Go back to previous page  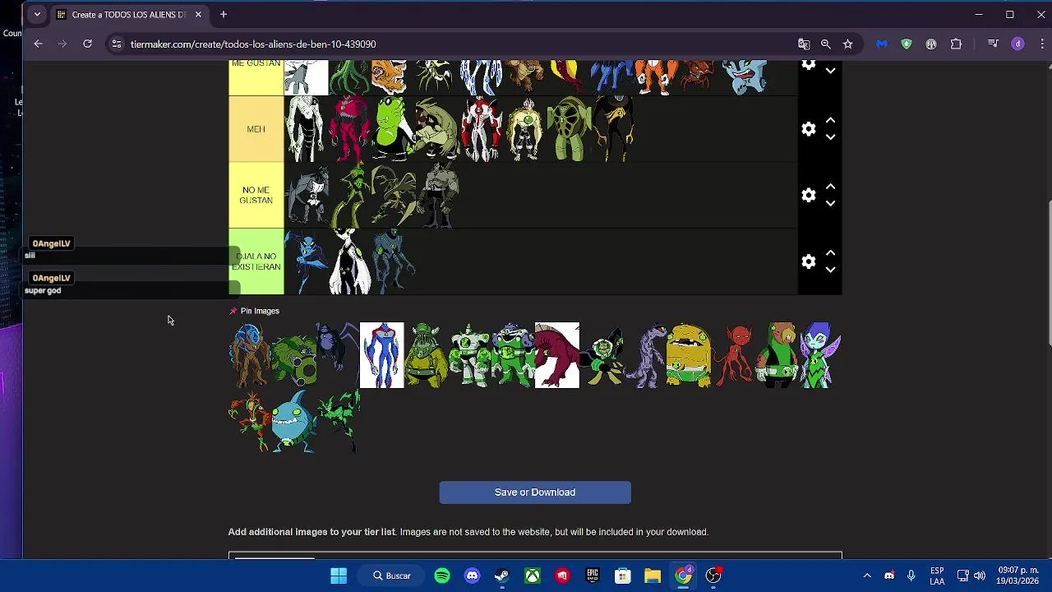38,44
